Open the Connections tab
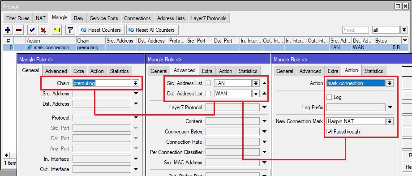 point(137,18)
